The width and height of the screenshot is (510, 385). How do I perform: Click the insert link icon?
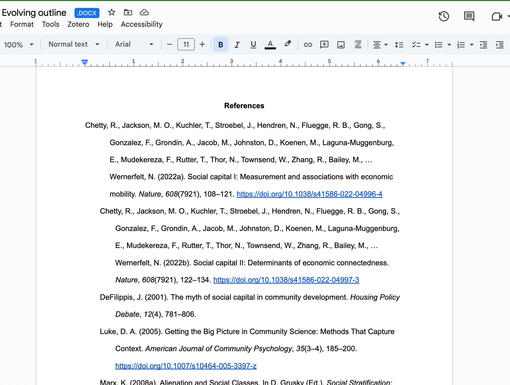coord(308,45)
